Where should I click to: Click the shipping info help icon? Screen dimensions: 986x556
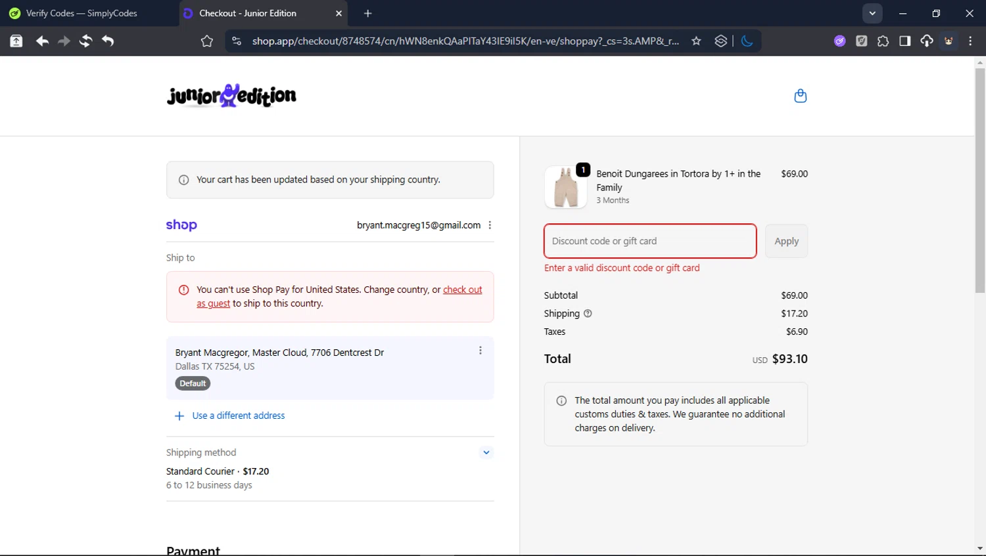click(588, 313)
